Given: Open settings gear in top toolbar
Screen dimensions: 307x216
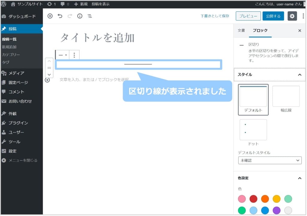Looking at the screenshot, I should [x=292, y=16].
